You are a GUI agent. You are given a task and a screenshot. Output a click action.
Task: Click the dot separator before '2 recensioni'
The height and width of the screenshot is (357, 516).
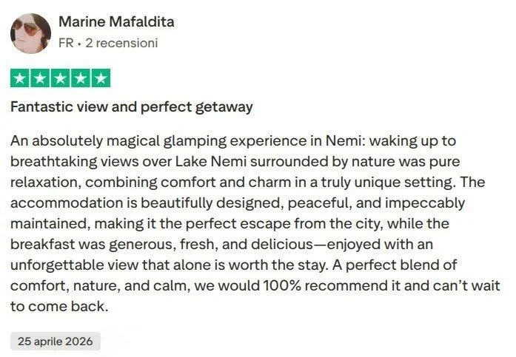(x=80, y=44)
